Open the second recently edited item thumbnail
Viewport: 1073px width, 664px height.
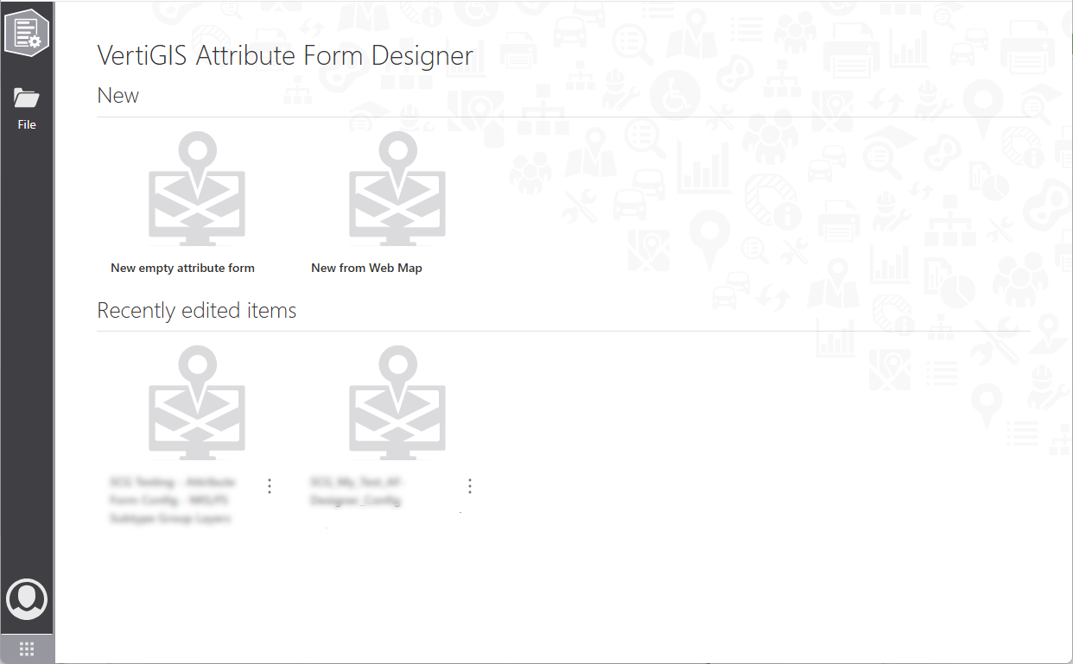(x=397, y=404)
